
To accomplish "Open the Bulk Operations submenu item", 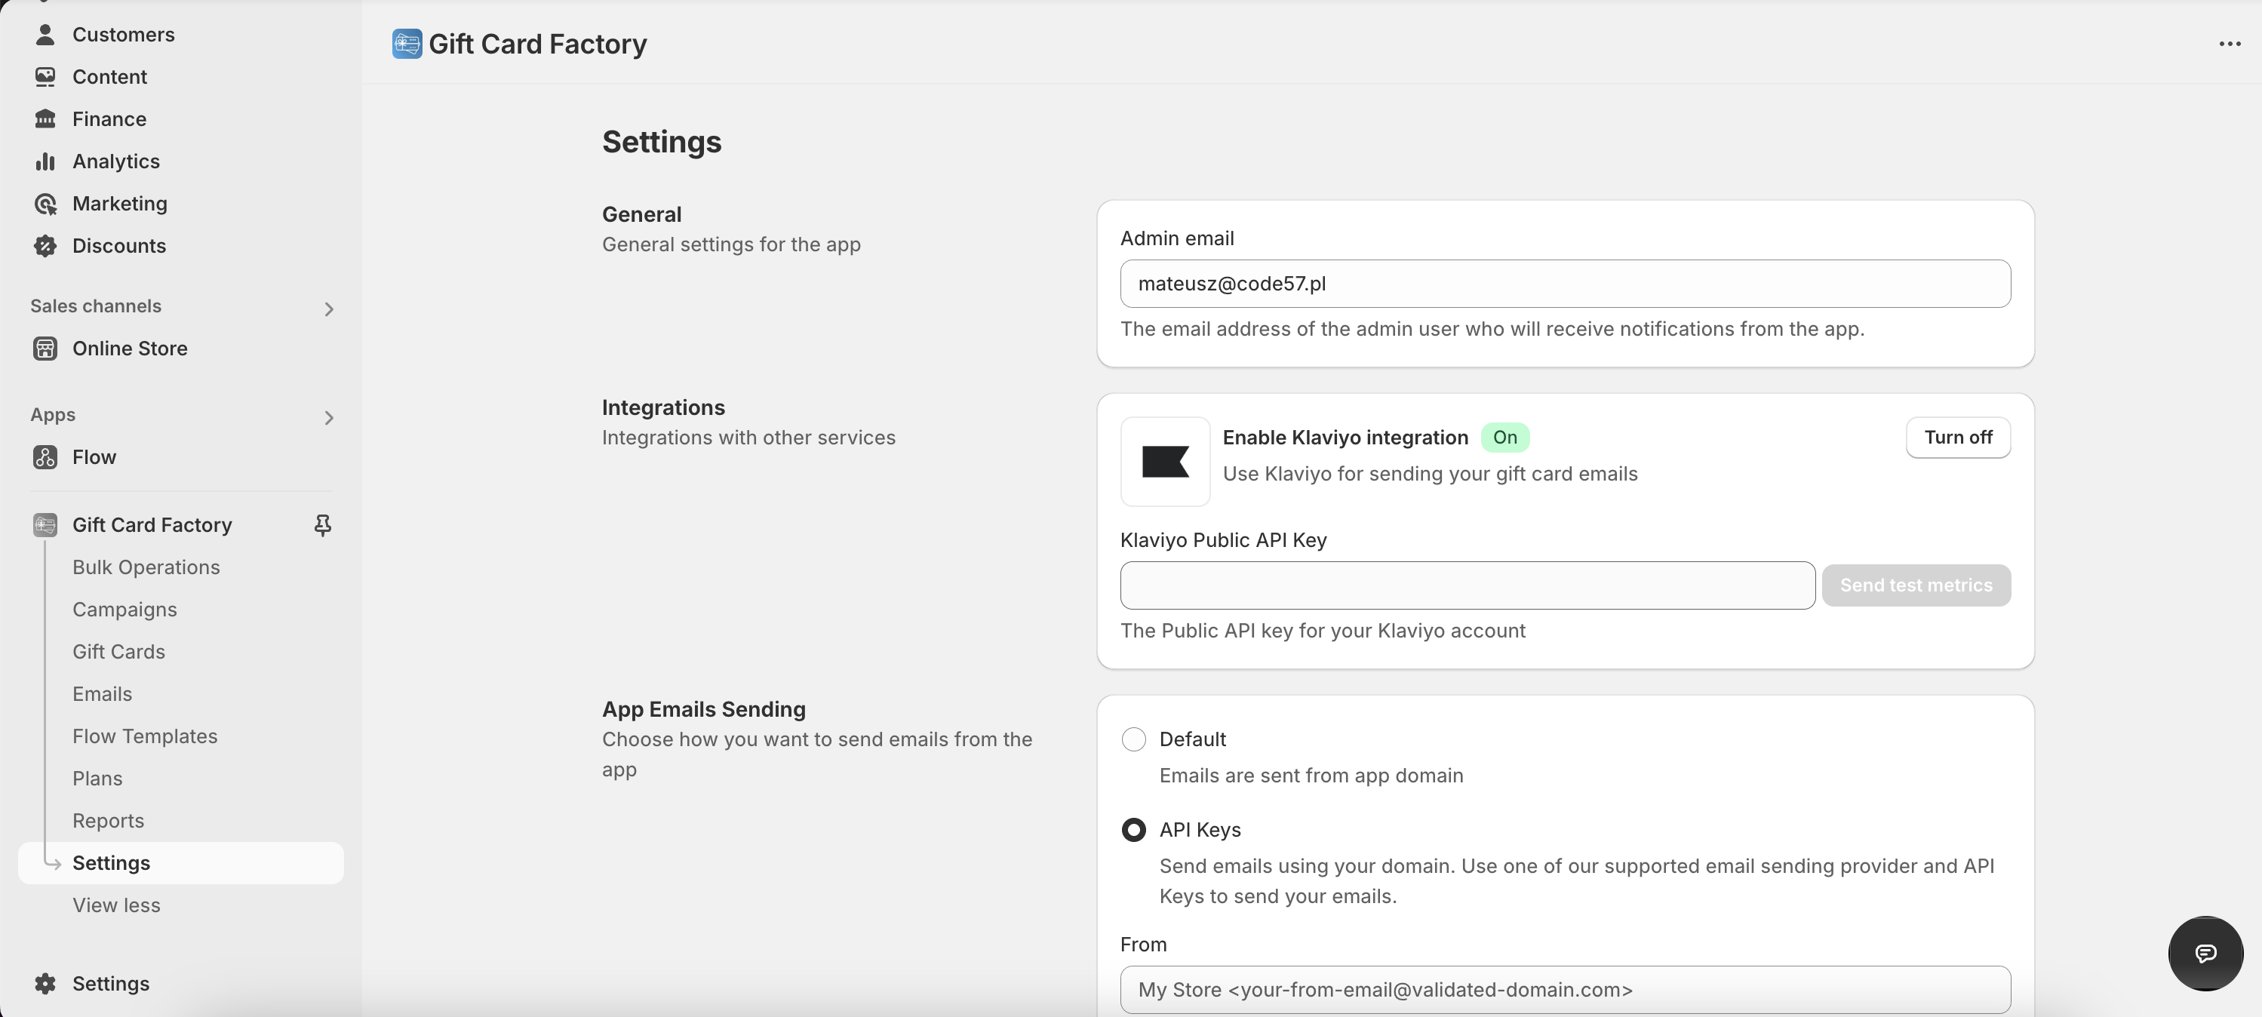I will point(146,567).
